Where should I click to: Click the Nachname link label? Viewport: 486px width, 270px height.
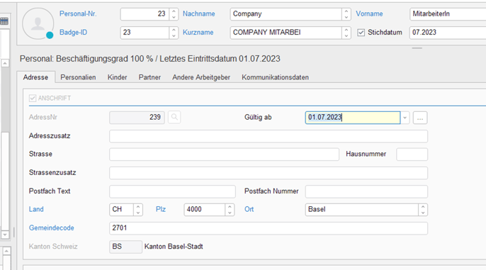[x=198, y=13]
